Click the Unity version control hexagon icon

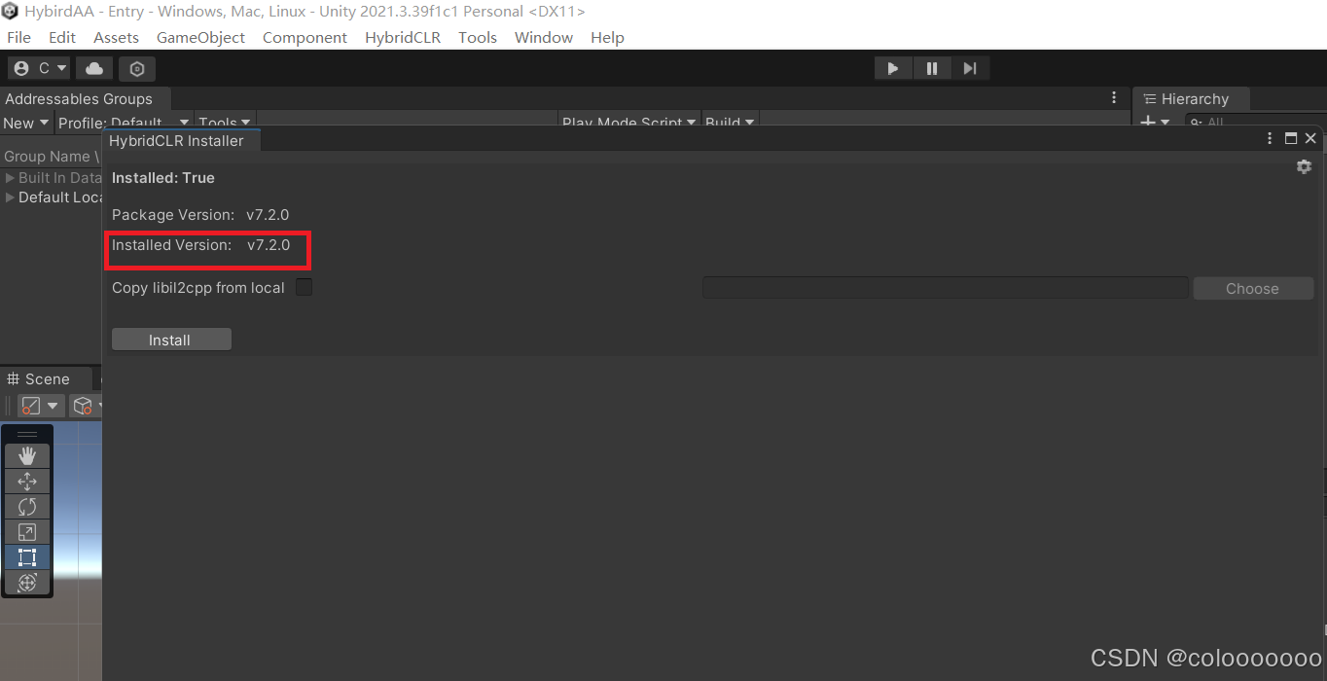(x=137, y=68)
